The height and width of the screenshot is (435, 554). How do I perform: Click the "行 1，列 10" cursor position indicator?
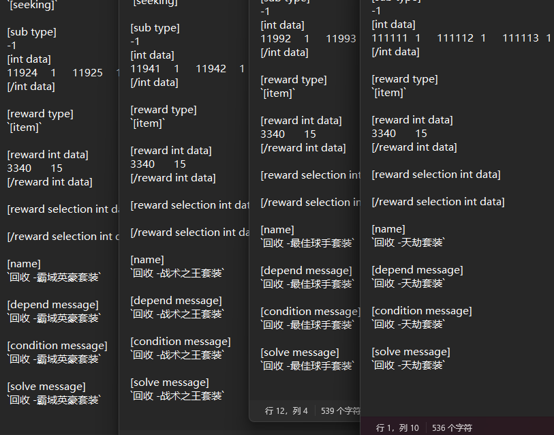pos(397,427)
